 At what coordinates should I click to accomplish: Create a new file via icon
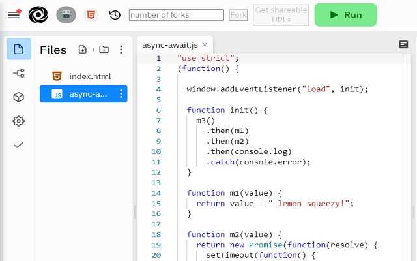click(x=83, y=50)
